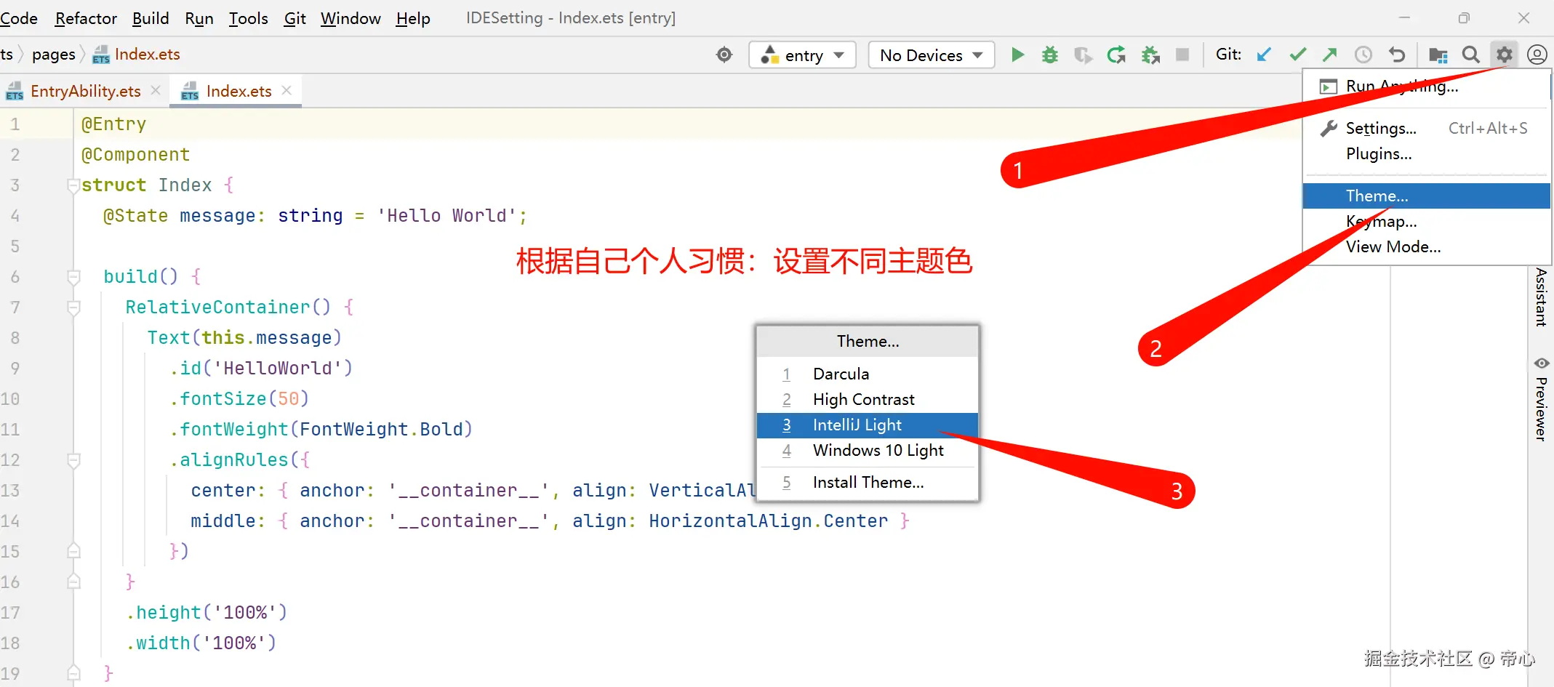Open the No Devices dropdown
The width and height of the screenshot is (1554, 687).
pyautogui.click(x=931, y=55)
